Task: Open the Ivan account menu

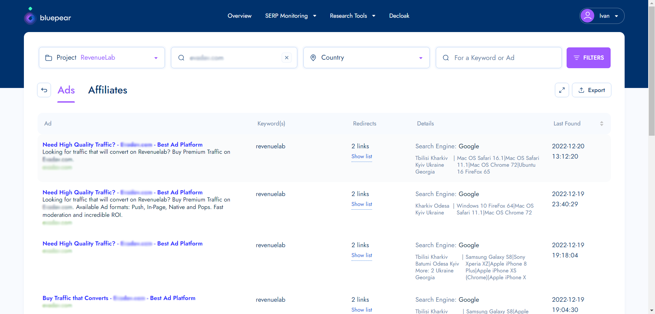Action: (616, 16)
